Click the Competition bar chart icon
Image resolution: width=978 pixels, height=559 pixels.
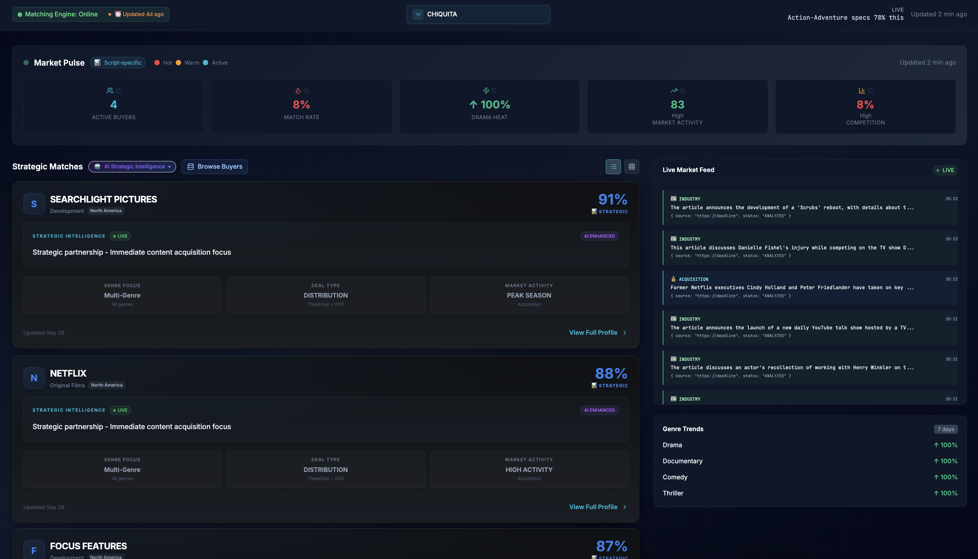(x=862, y=91)
